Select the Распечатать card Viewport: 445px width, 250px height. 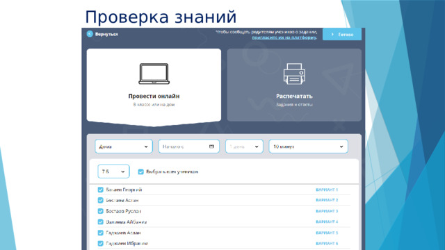point(294,85)
